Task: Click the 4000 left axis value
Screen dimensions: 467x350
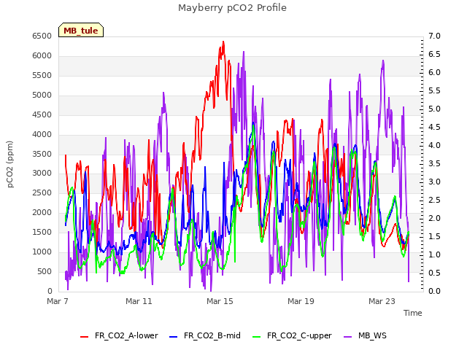Action: click(42, 134)
